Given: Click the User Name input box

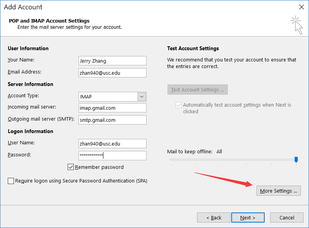Looking at the screenshot, I should [x=112, y=144].
